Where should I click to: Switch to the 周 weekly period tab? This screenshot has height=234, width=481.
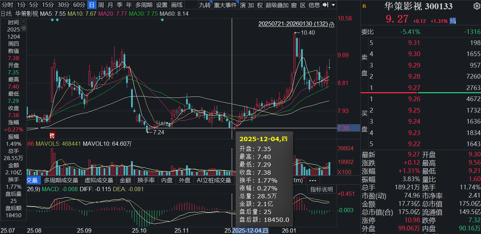click(x=101, y=5)
